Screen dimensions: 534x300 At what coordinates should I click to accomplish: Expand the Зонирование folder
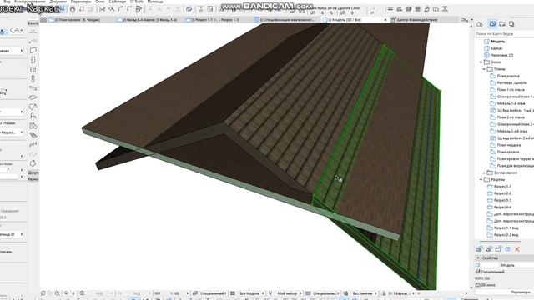click(x=484, y=172)
